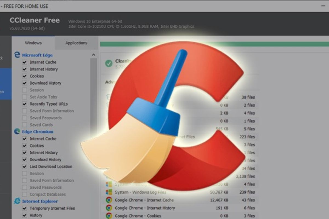Click the Internet Explorer section icon
Viewport: 329px width, 219px height.
[17, 201]
